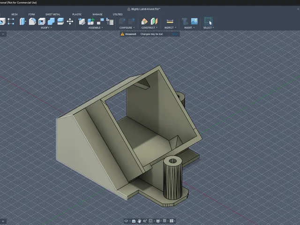Screen dimensions: 300x225
Task: Click the 'Changes may be lost' text
Action: [x=151, y=34]
